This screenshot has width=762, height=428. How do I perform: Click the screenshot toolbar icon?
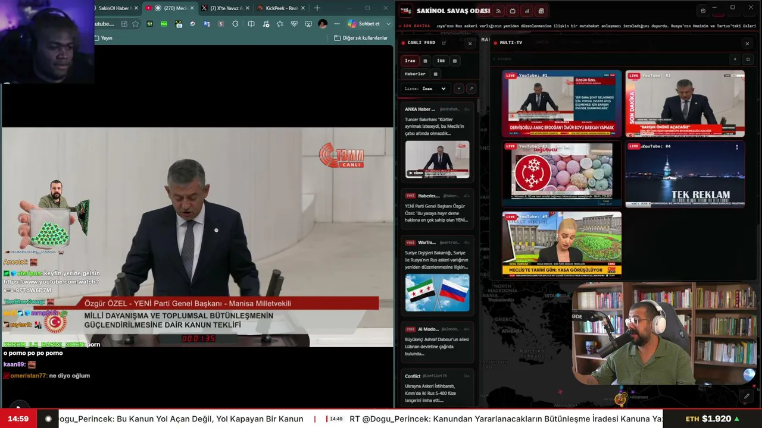point(308,24)
